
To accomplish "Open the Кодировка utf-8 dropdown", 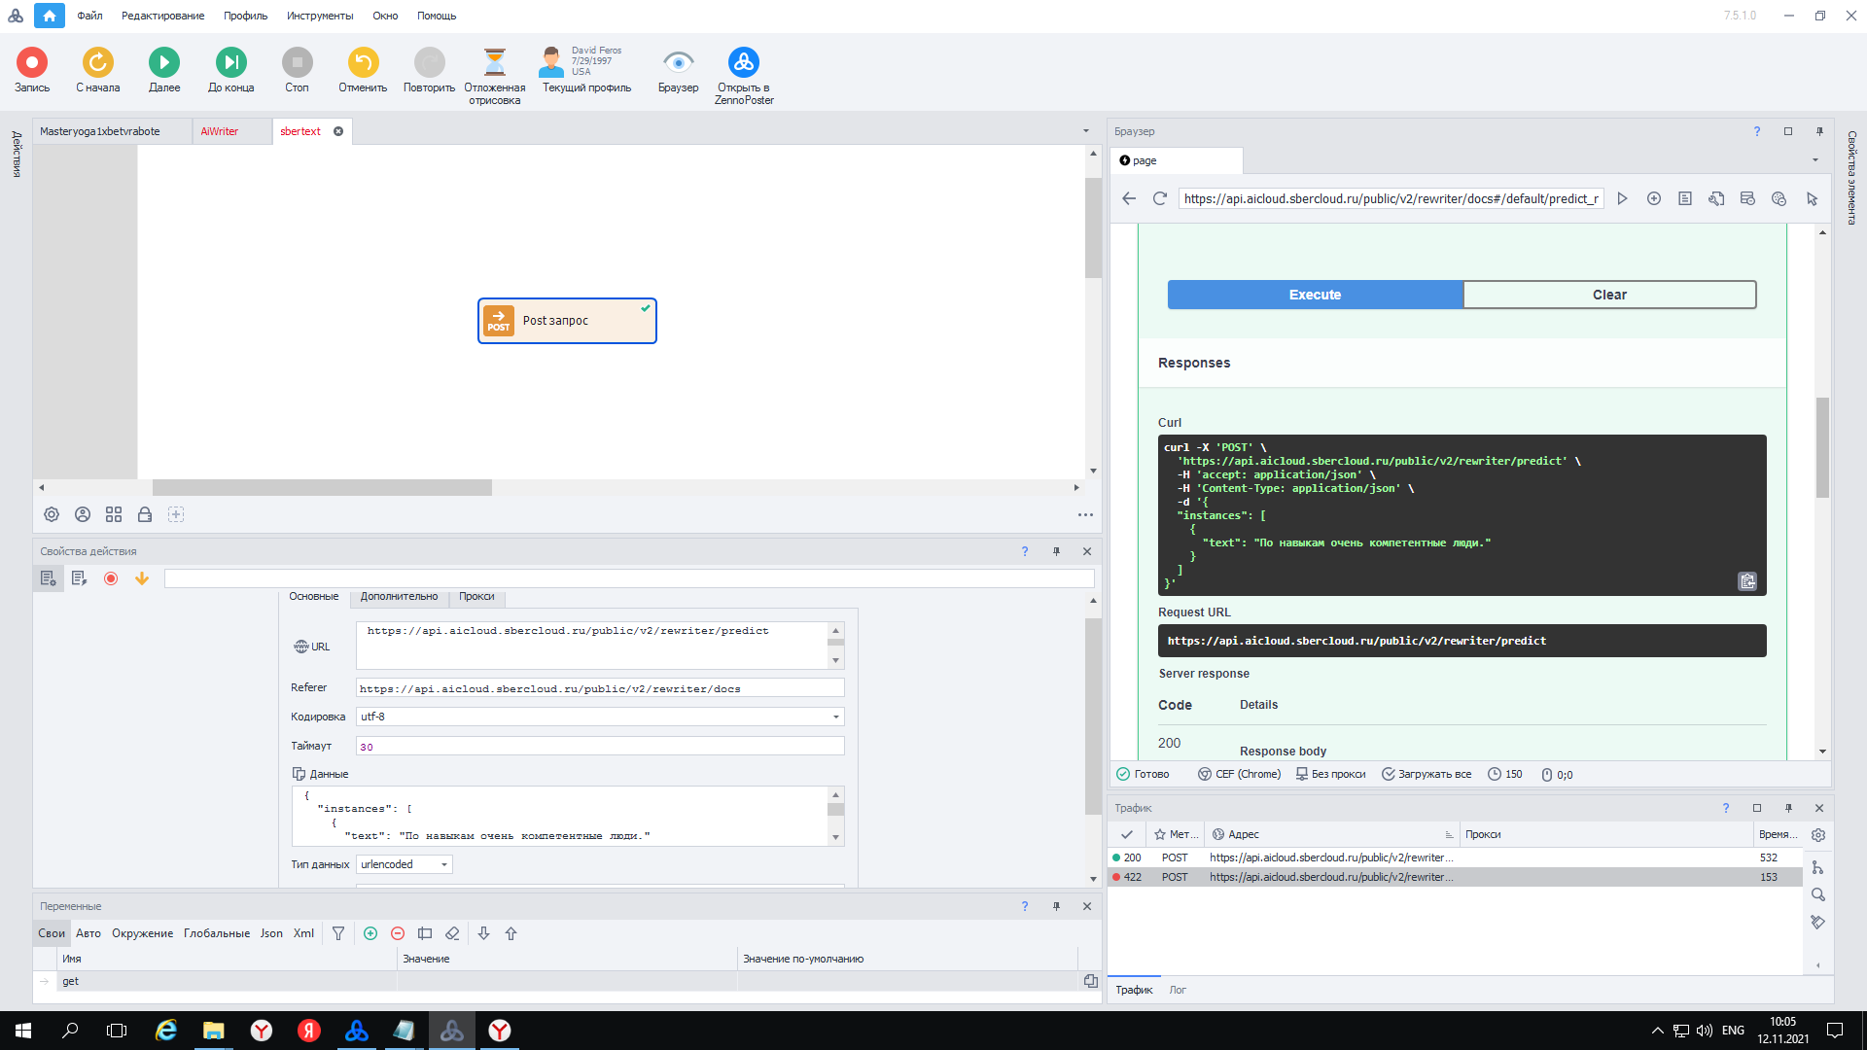I will click(600, 717).
